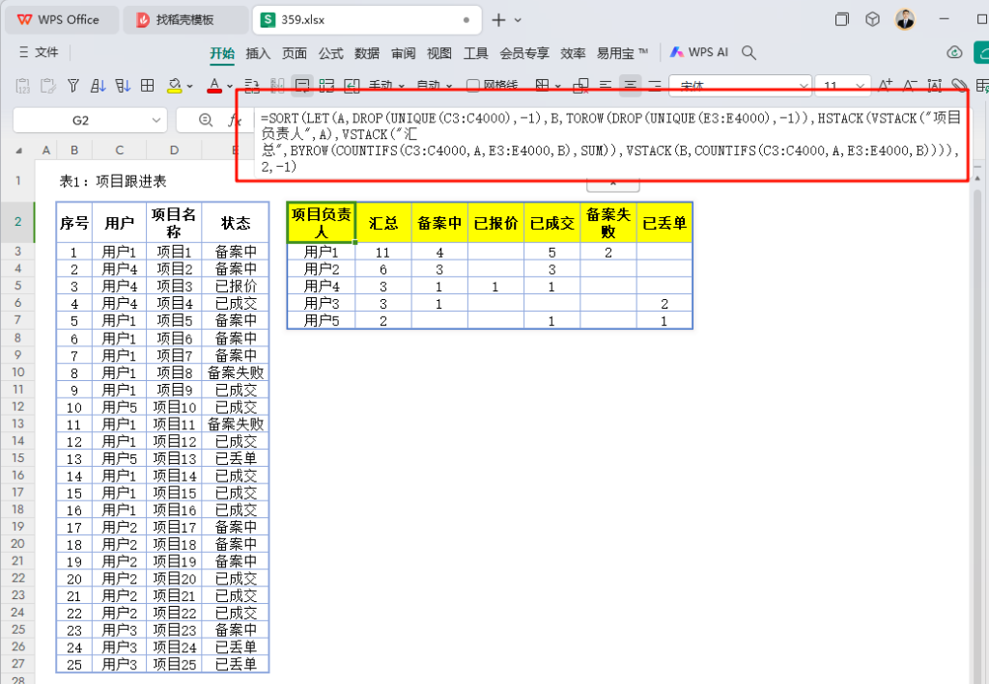Open the font size 11 dropdown
The height and width of the screenshot is (684, 989).
tap(860, 85)
